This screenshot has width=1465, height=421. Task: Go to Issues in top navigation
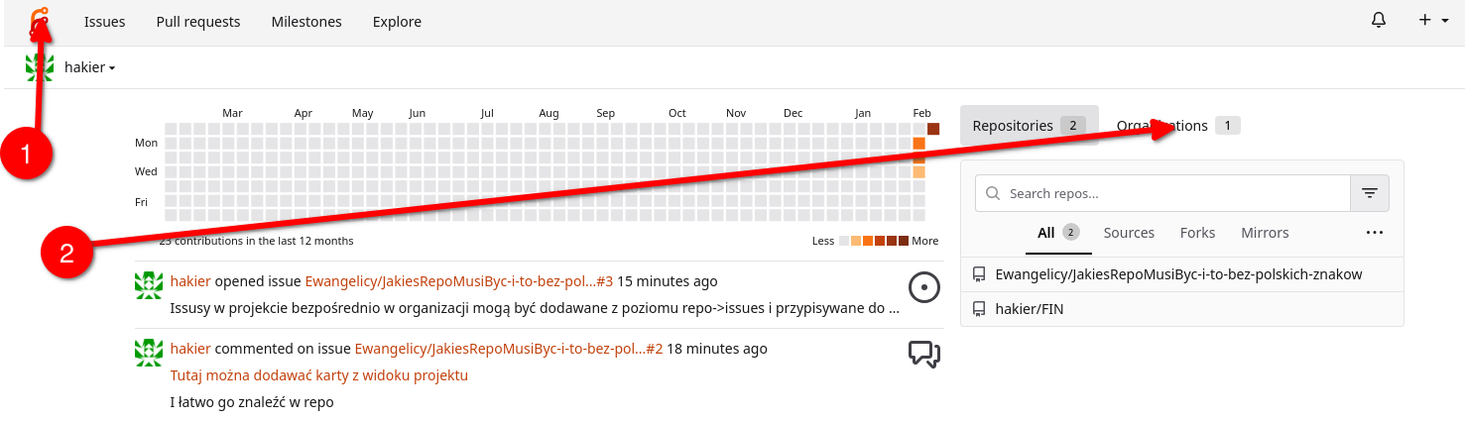[104, 22]
